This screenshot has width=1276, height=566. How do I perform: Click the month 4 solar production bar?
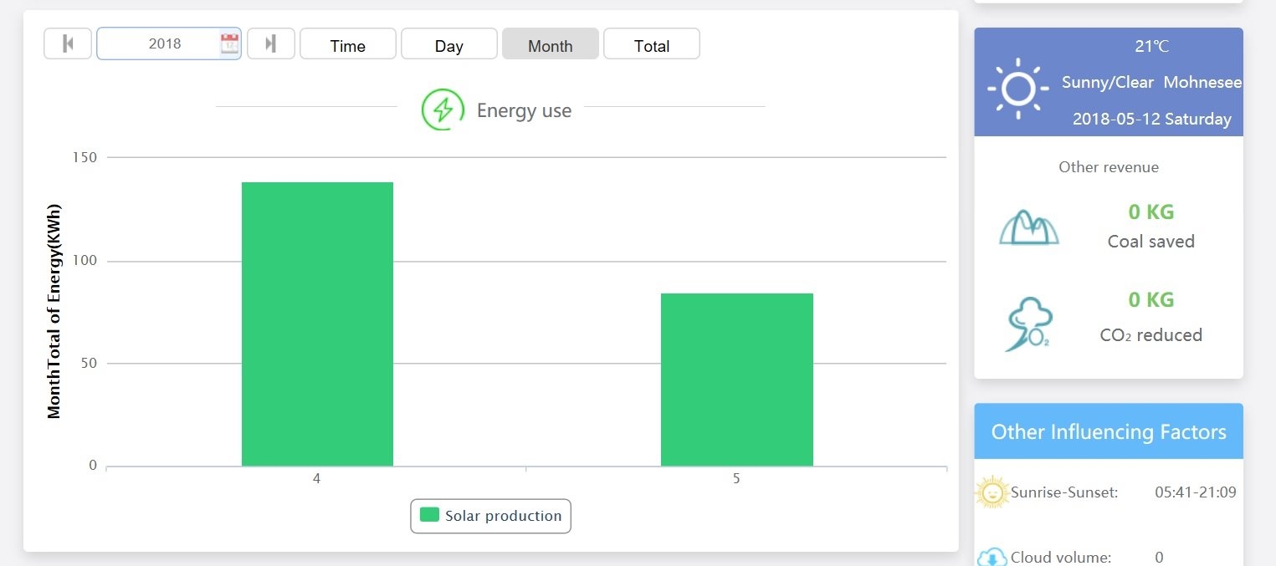pos(317,324)
